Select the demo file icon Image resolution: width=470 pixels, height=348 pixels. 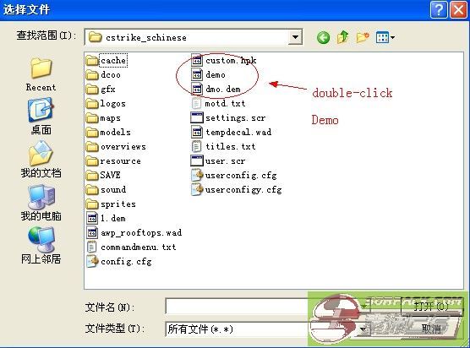point(197,74)
